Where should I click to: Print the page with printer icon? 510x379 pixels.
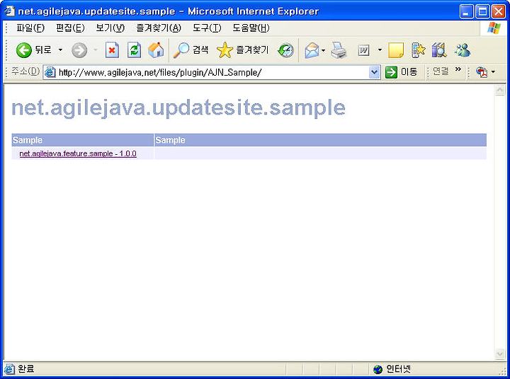[339, 51]
